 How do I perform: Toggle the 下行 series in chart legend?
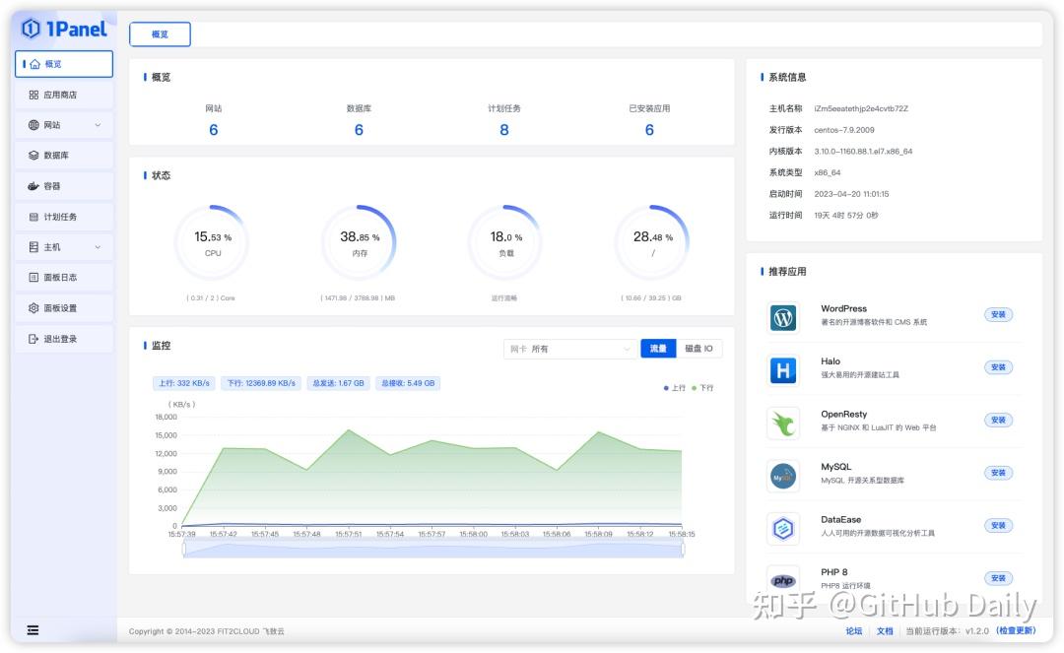point(702,388)
